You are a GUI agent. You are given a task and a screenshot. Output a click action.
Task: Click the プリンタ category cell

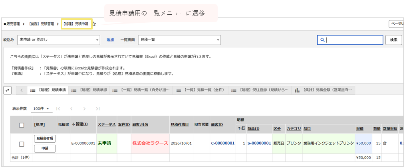click(294, 143)
